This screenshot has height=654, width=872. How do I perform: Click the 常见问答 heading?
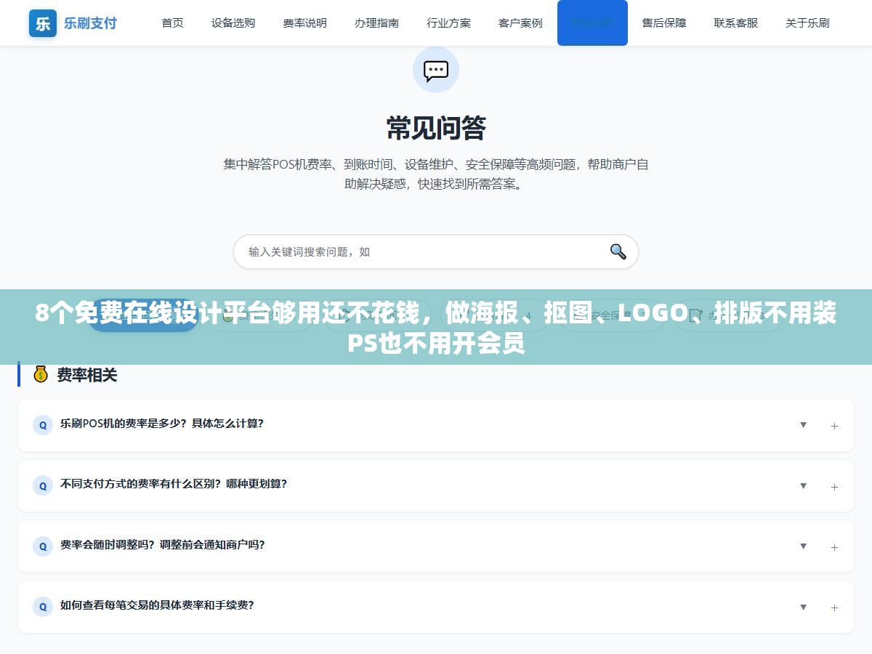pos(436,128)
